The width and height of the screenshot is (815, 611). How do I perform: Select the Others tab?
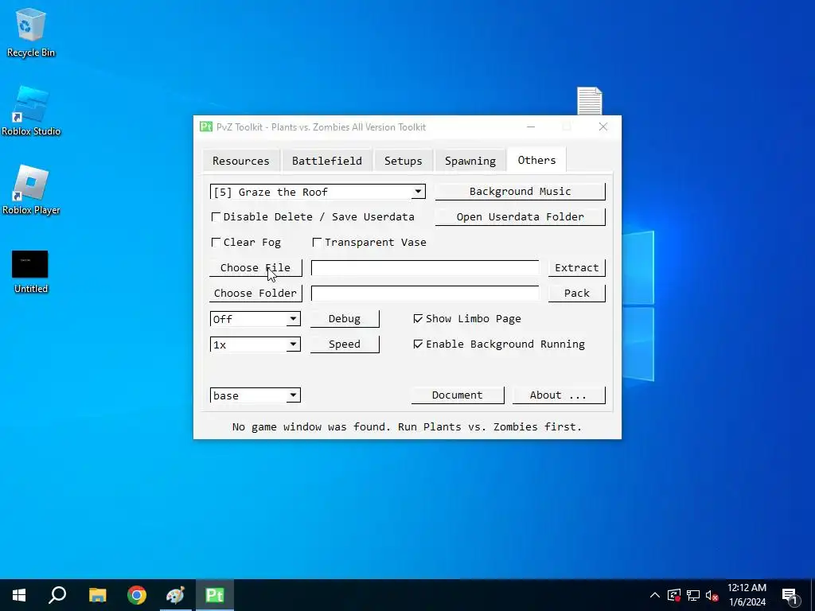pos(537,159)
